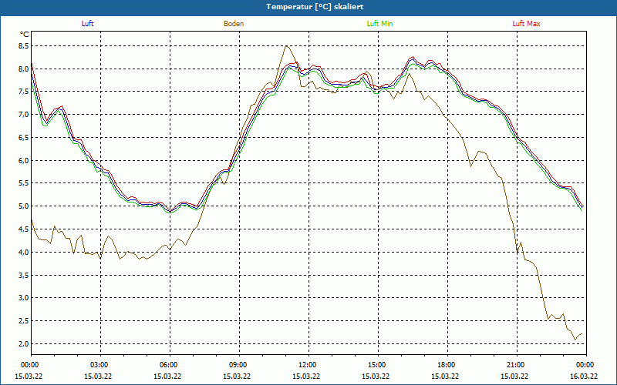Click the 5,0 y-axis value
617x385 pixels.
[24, 206]
